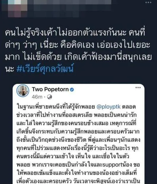Open the Two Popetorn profile name

50,89
